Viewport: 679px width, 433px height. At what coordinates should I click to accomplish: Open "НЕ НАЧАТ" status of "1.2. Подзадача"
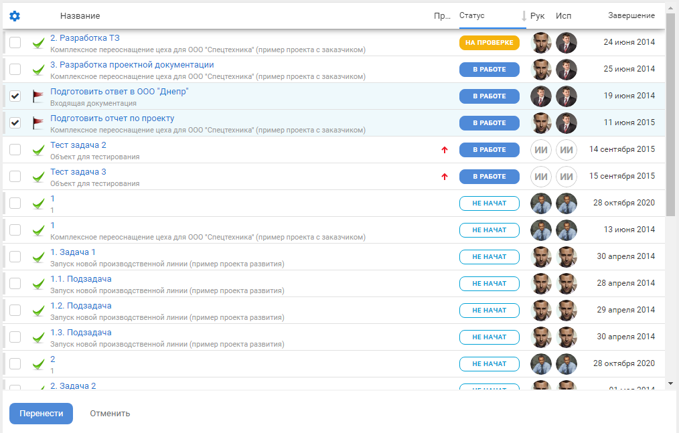(x=489, y=311)
